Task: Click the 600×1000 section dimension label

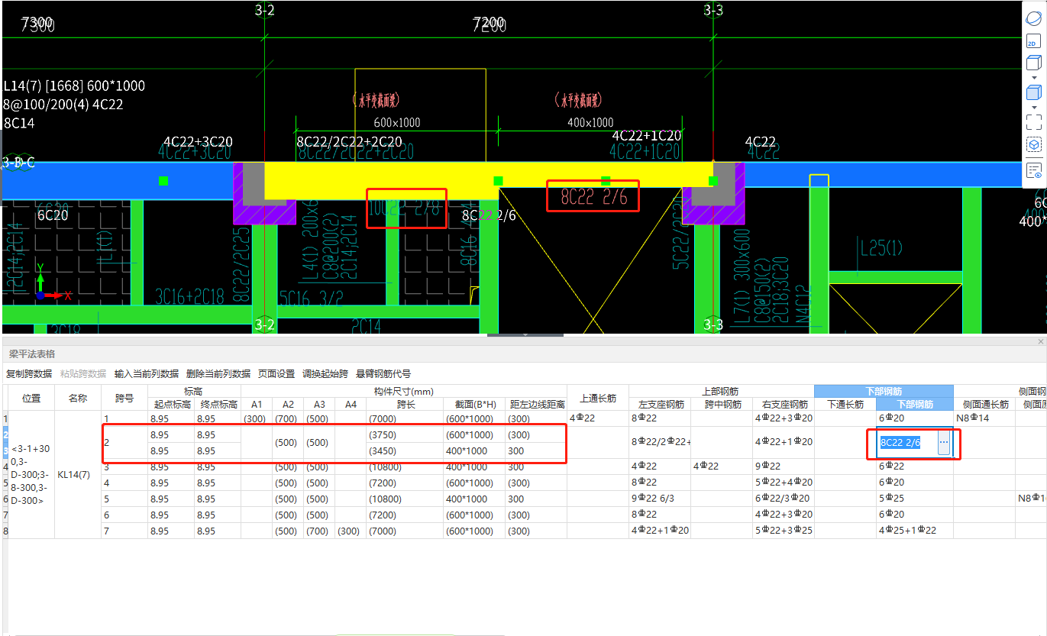Action: point(397,122)
